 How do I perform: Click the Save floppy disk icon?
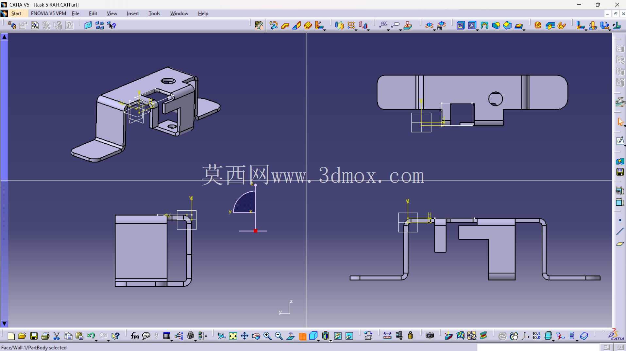pos(34,336)
